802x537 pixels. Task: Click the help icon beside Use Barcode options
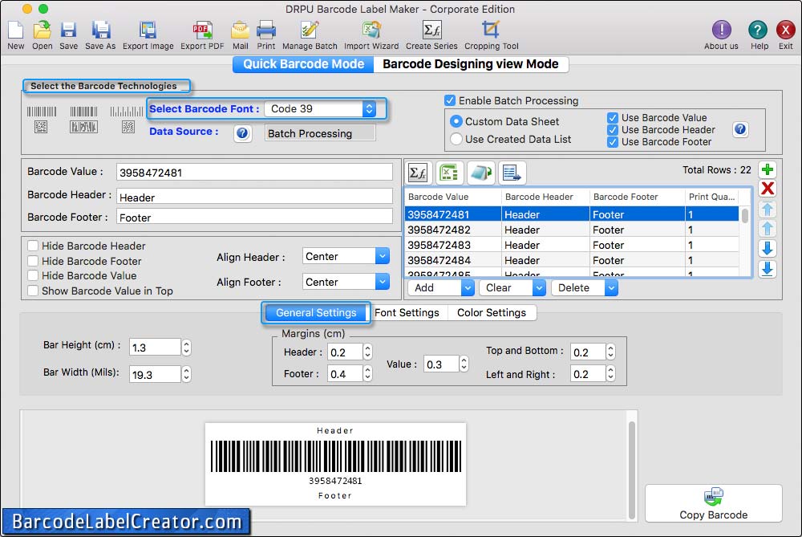point(740,129)
